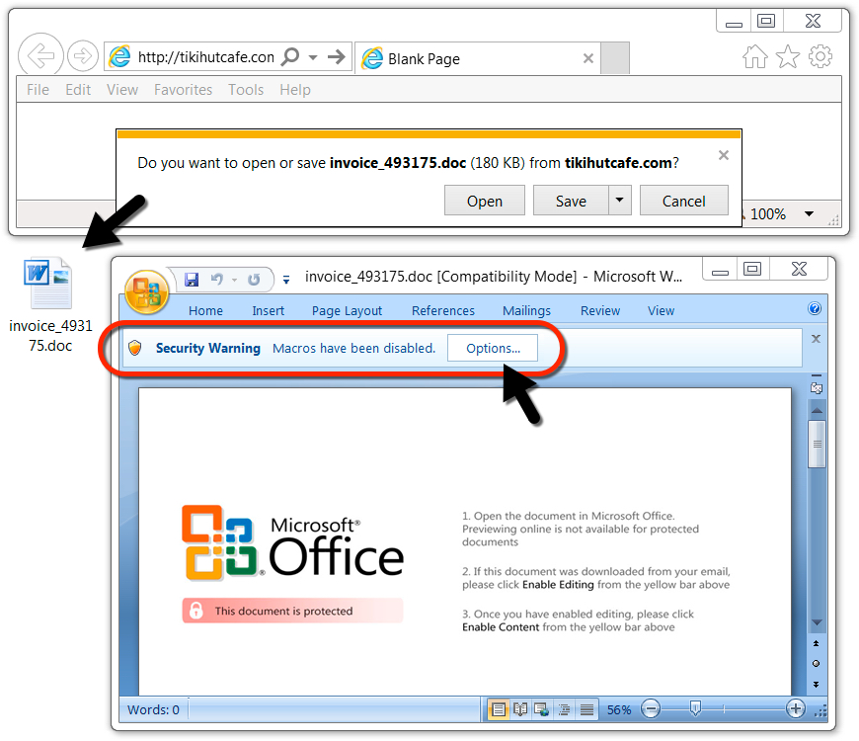Open the File menu in Internet Explorer

38,89
